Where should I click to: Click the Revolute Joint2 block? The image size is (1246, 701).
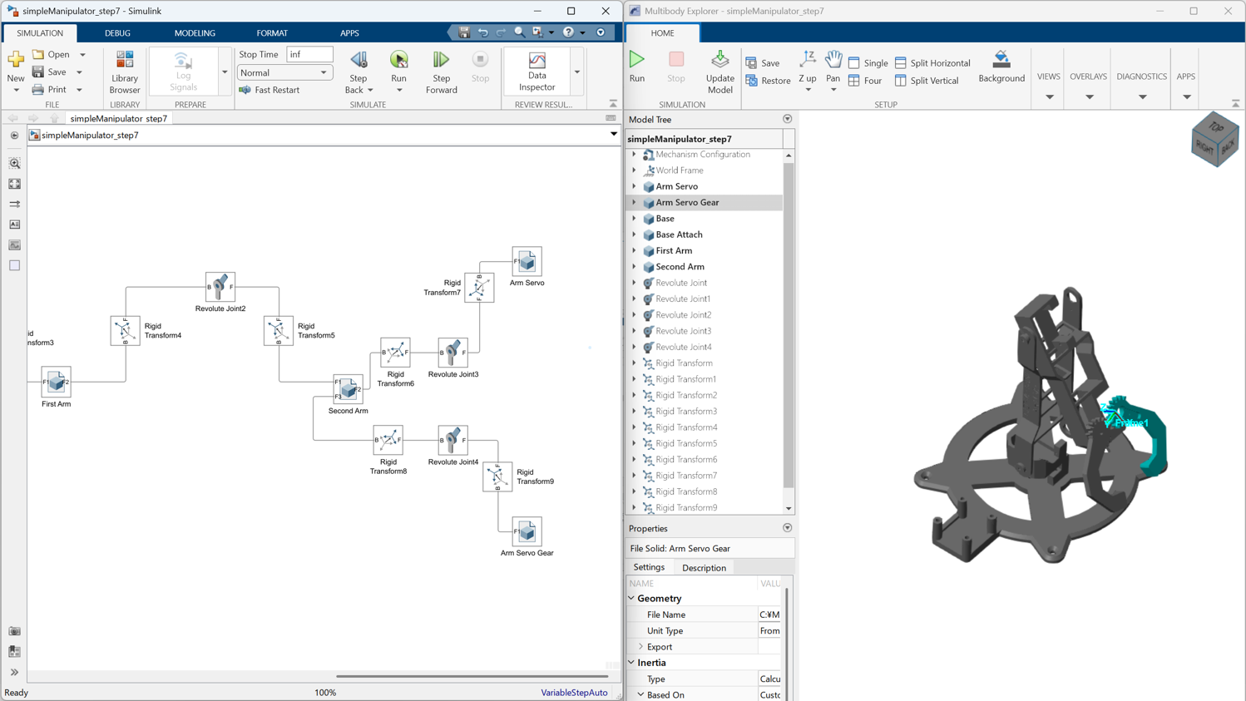coord(220,287)
